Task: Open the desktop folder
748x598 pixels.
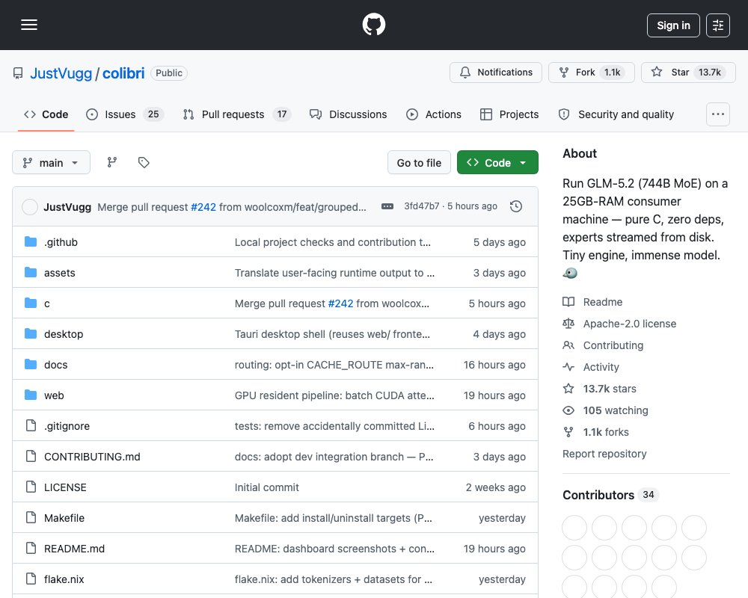Action: (64, 334)
